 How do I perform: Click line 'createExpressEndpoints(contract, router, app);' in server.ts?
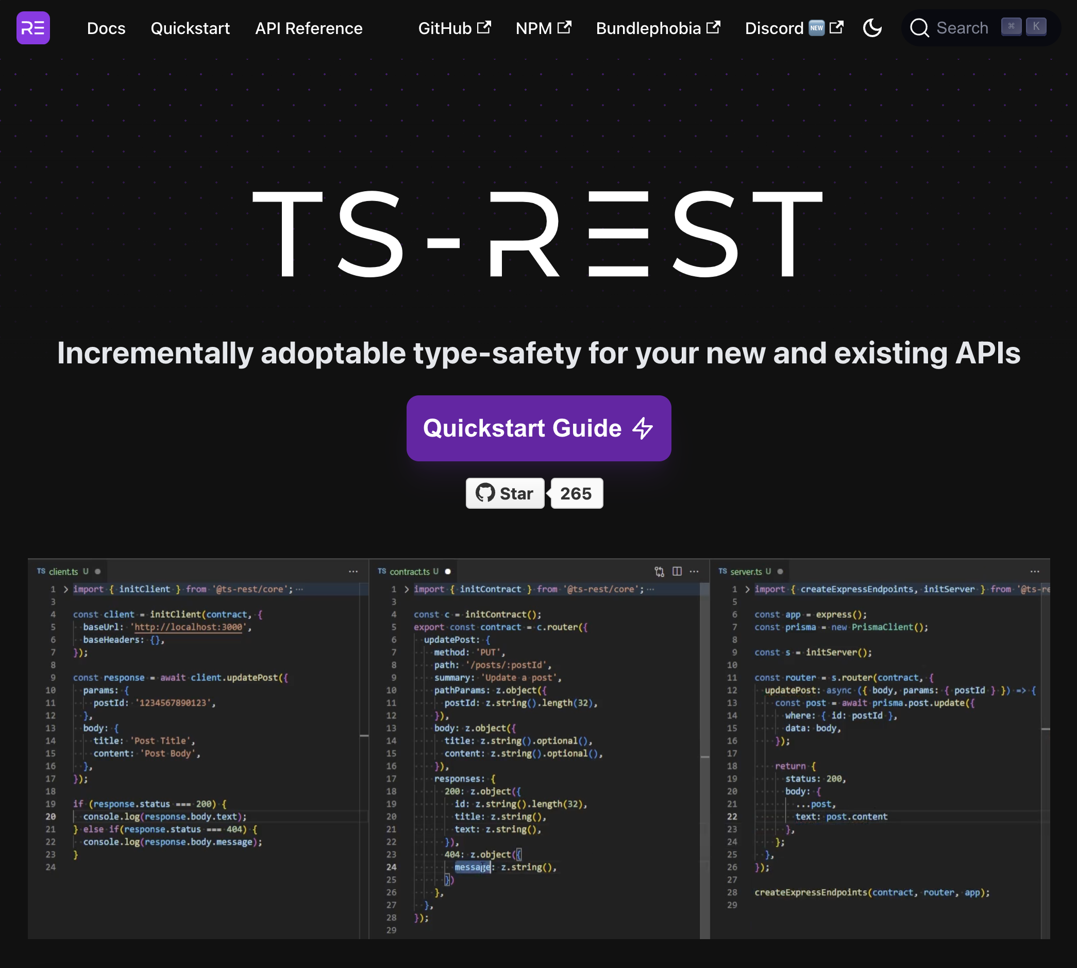coord(872,892)
